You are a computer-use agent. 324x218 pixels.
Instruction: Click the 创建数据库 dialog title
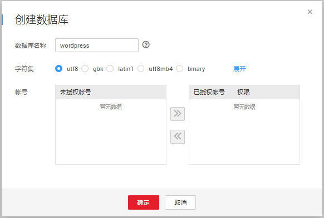(42, 20)
